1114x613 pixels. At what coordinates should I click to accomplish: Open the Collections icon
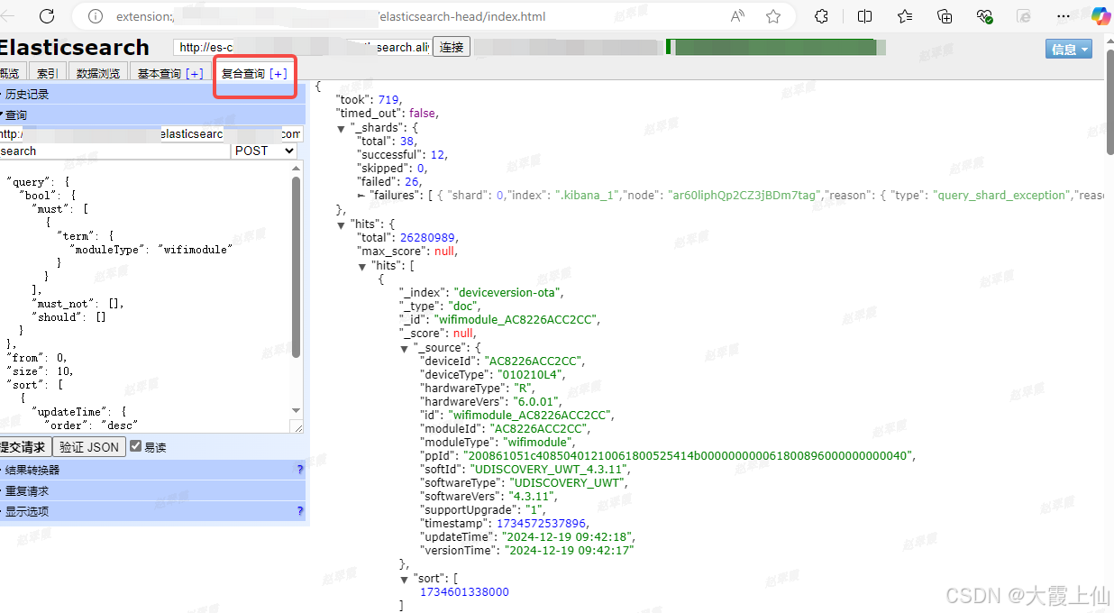pos(945,16)
